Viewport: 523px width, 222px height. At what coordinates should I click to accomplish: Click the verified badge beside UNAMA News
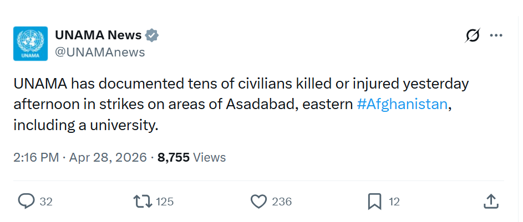point(152,35)
